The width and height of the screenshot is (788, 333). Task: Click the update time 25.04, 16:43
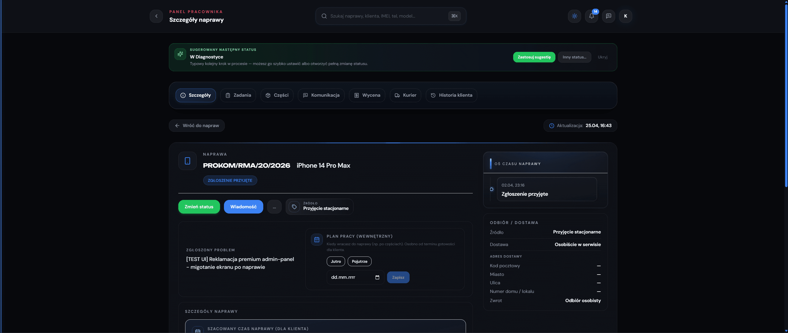(x=598, y=125)
